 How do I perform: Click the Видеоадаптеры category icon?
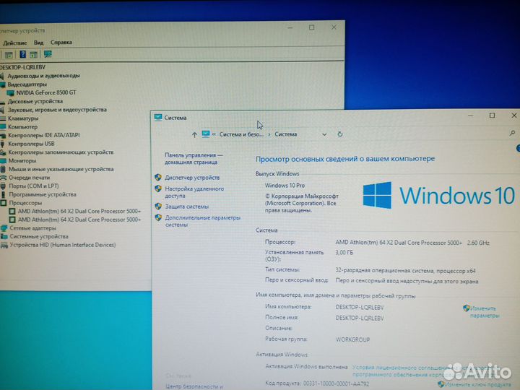(2, 84)
